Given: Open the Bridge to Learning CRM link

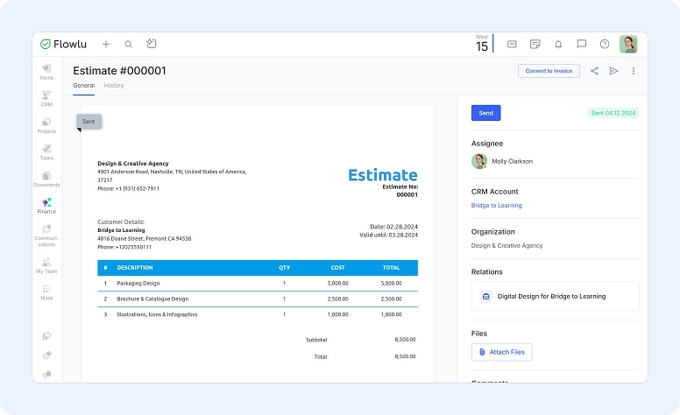Looking at the screenshot, I should pyautogui.click(x=496, y=206).
